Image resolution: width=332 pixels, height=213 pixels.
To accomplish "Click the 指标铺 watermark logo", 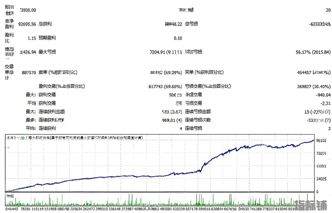I will [311, 206].
